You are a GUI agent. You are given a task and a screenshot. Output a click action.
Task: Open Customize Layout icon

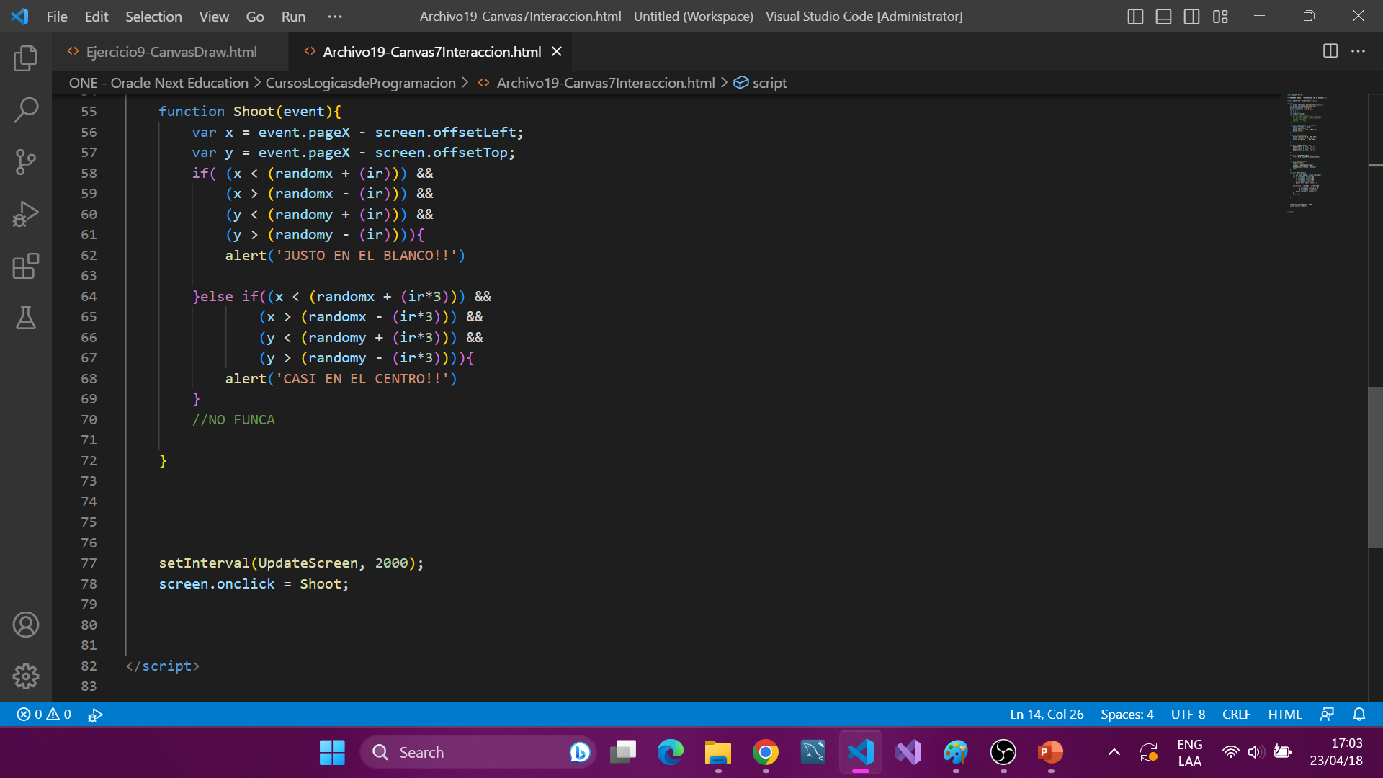coord(1220,17)
